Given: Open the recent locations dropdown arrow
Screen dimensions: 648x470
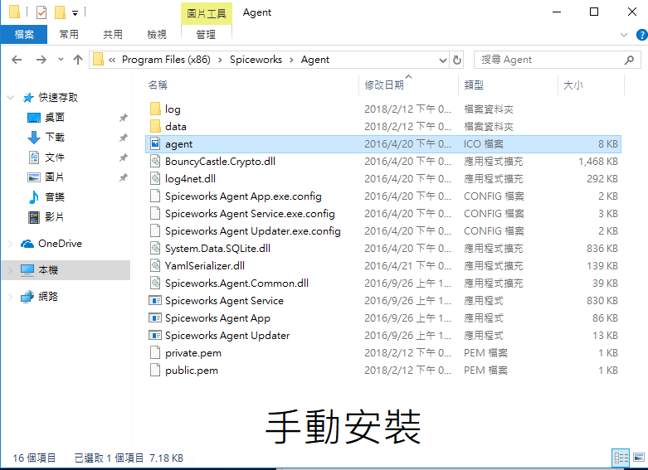Looking at the screenshot, I should point(61,60).
